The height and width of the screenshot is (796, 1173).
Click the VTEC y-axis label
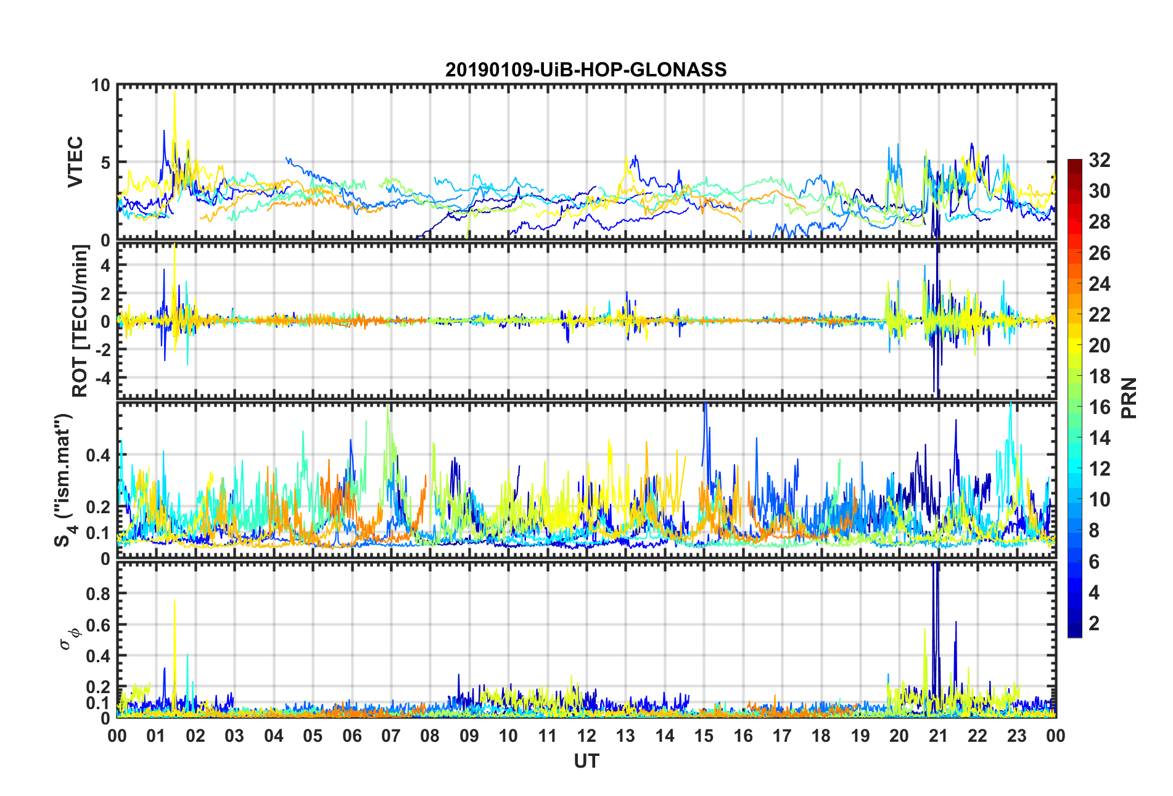pyautogui.click(x=75, y=162)
